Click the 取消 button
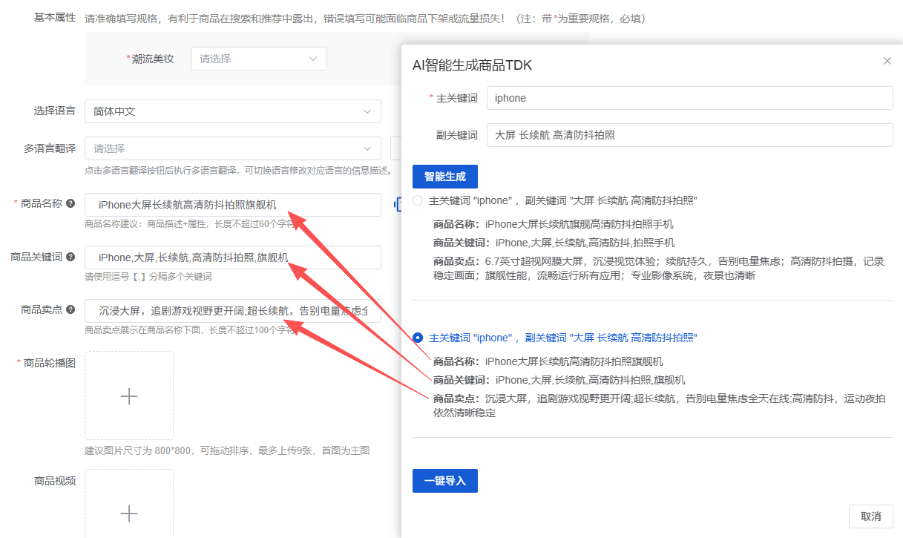This screenshot has height=538, width=903. point(871,516)
